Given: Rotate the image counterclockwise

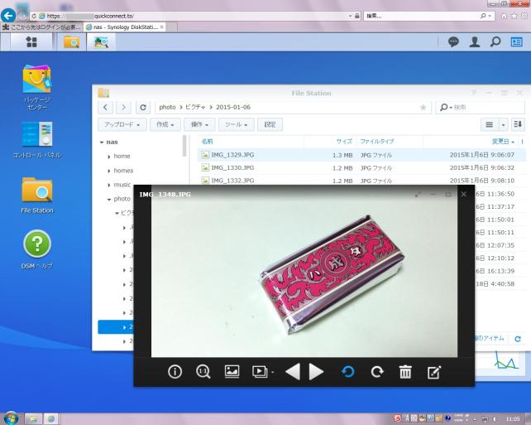Looking at the screenshot, I should coord(348,372).
